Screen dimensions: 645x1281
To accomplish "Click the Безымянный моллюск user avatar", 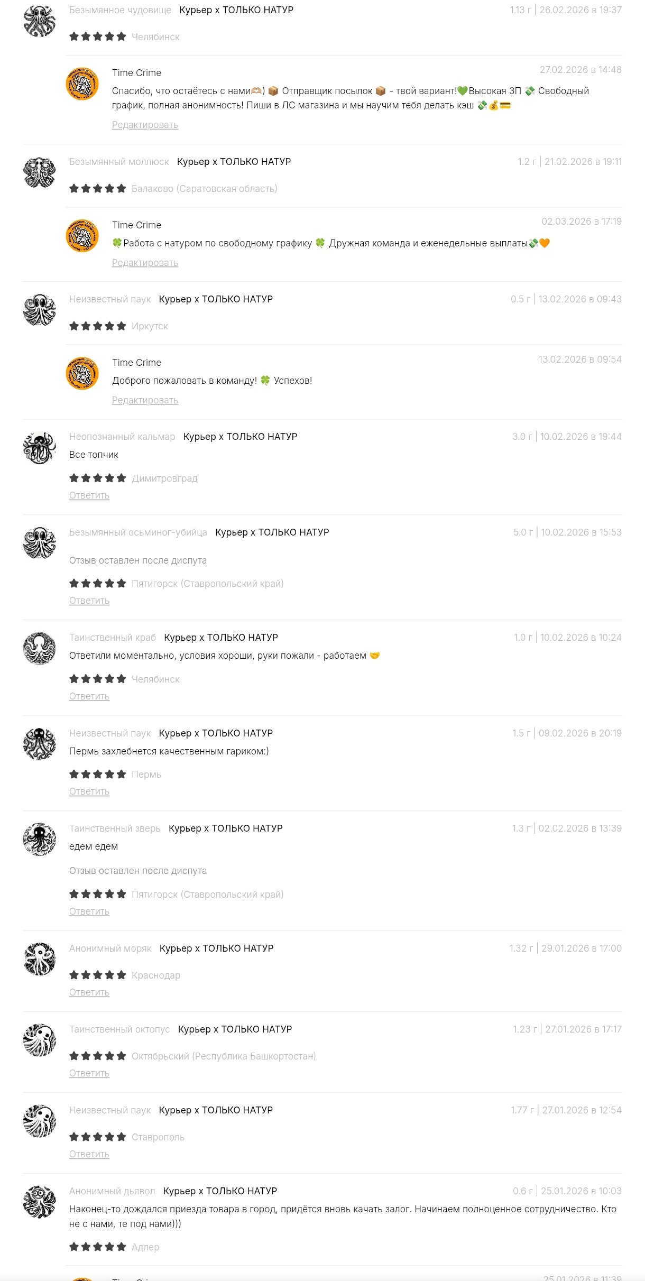I will [x=40, y=172].
